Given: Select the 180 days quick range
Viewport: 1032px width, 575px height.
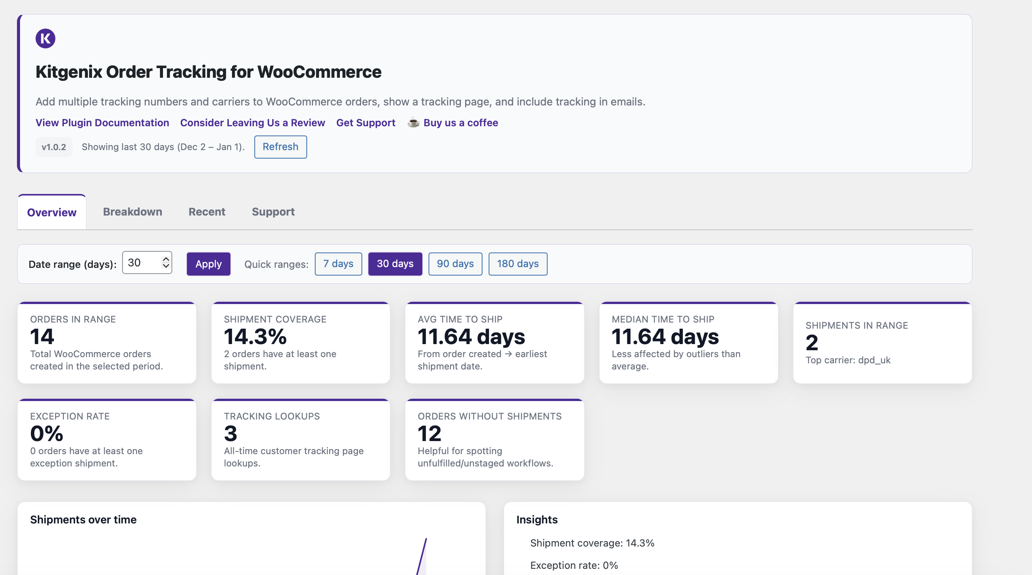Looking at the screenshot, I should (x=518, y=264).
